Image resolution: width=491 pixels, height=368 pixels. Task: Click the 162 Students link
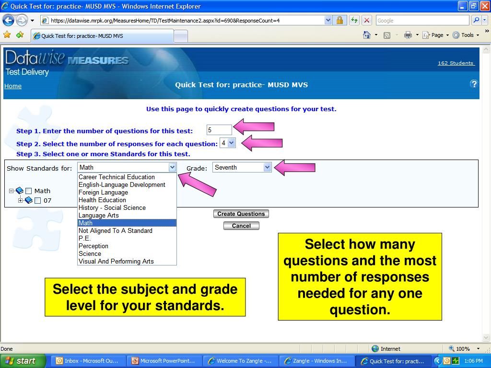[456, 63]
